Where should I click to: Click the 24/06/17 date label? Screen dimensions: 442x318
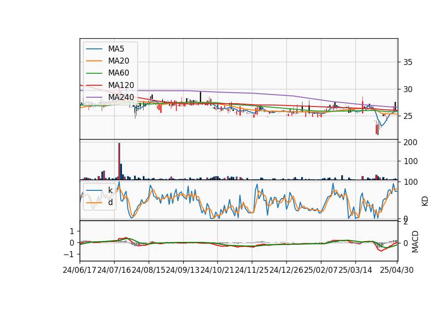80,270
